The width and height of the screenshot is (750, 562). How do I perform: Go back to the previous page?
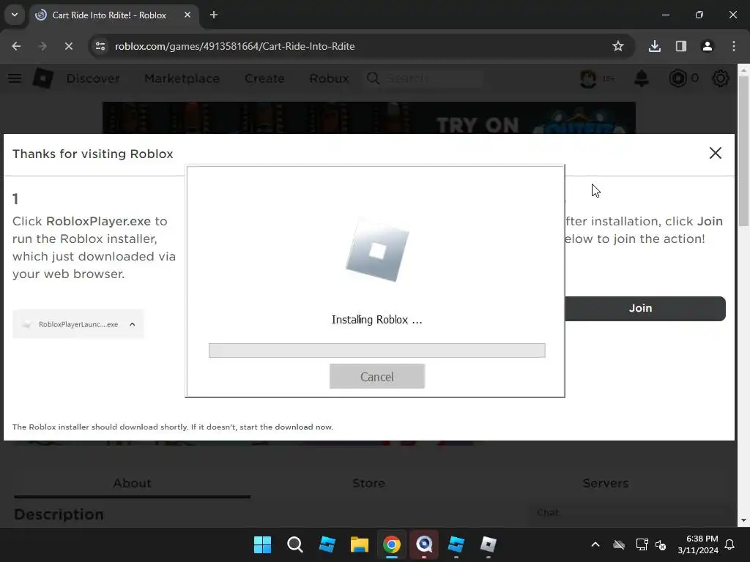pos(16,46)
